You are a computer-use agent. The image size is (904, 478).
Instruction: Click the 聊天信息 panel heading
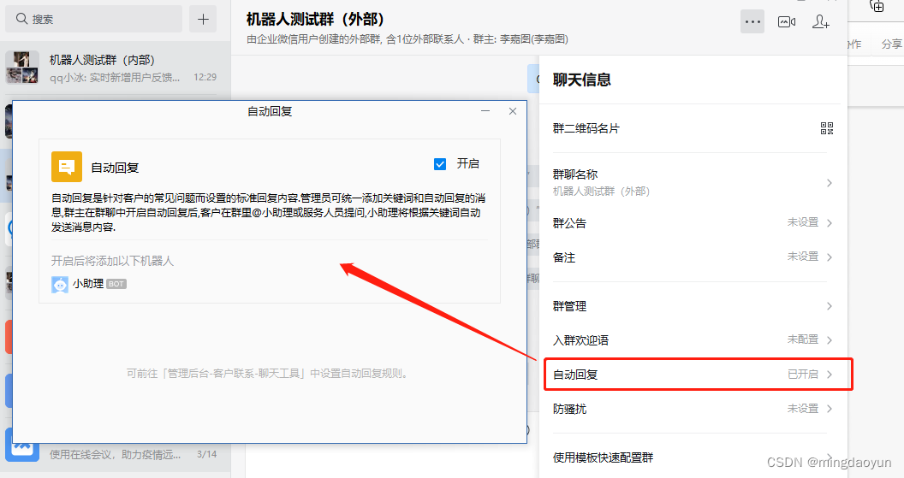[582, 80]
